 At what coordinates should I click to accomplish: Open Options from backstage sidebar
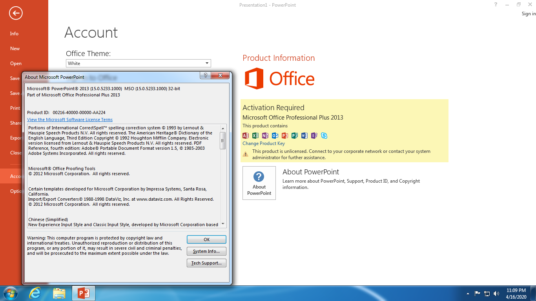coord(16,191)
